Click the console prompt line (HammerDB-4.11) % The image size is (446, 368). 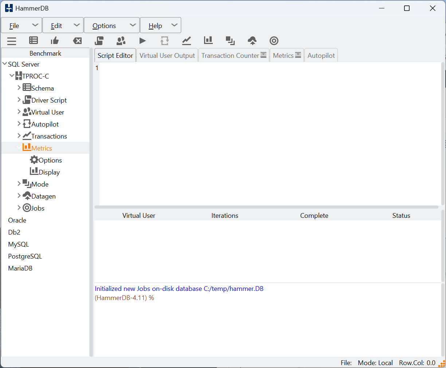click(124, 297)
